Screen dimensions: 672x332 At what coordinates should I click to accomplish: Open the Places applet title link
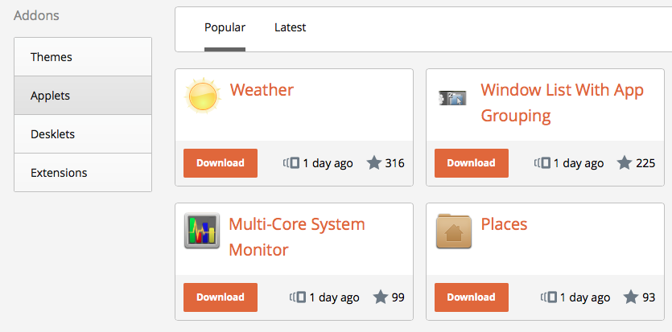pyautogui.click(x=504, y=224)
